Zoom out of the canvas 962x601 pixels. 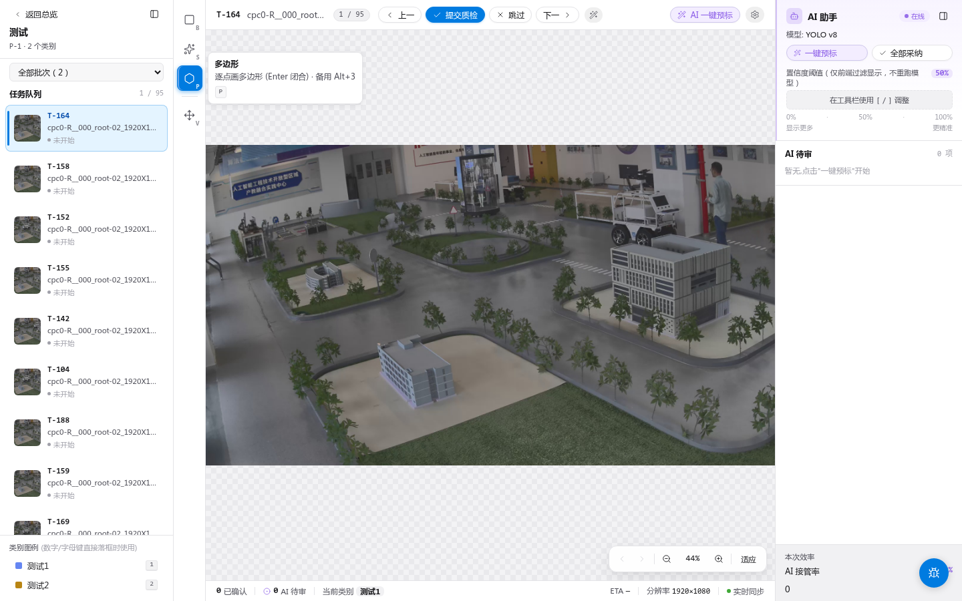pyautogui.click(x=667, y=559)
